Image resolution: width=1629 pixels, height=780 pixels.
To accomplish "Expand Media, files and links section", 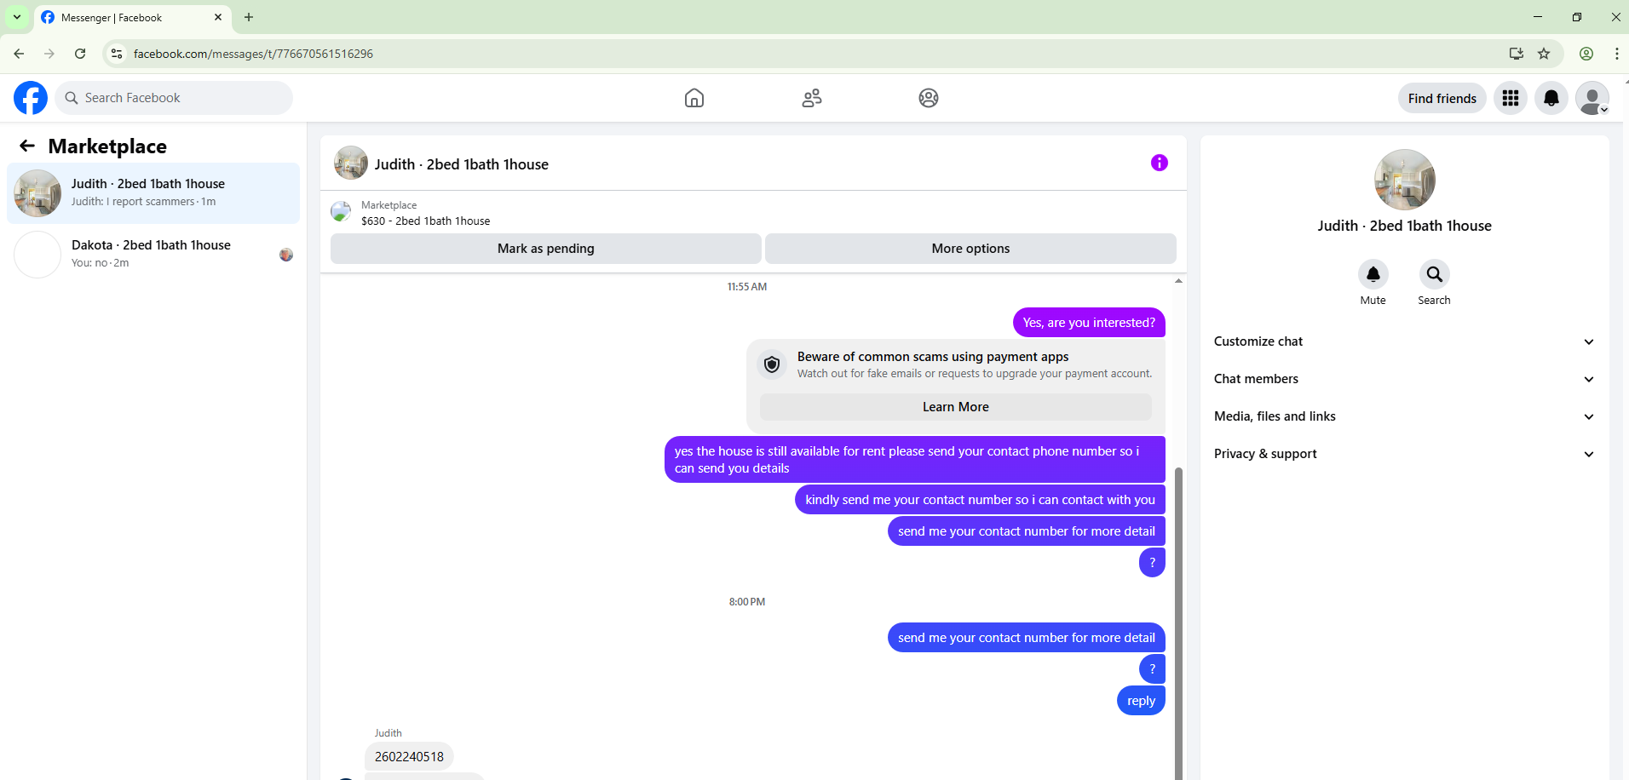I will 1404,416.
